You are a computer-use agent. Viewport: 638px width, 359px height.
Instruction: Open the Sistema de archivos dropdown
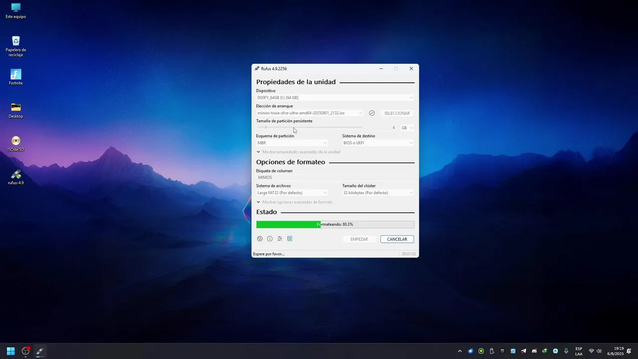292,193
